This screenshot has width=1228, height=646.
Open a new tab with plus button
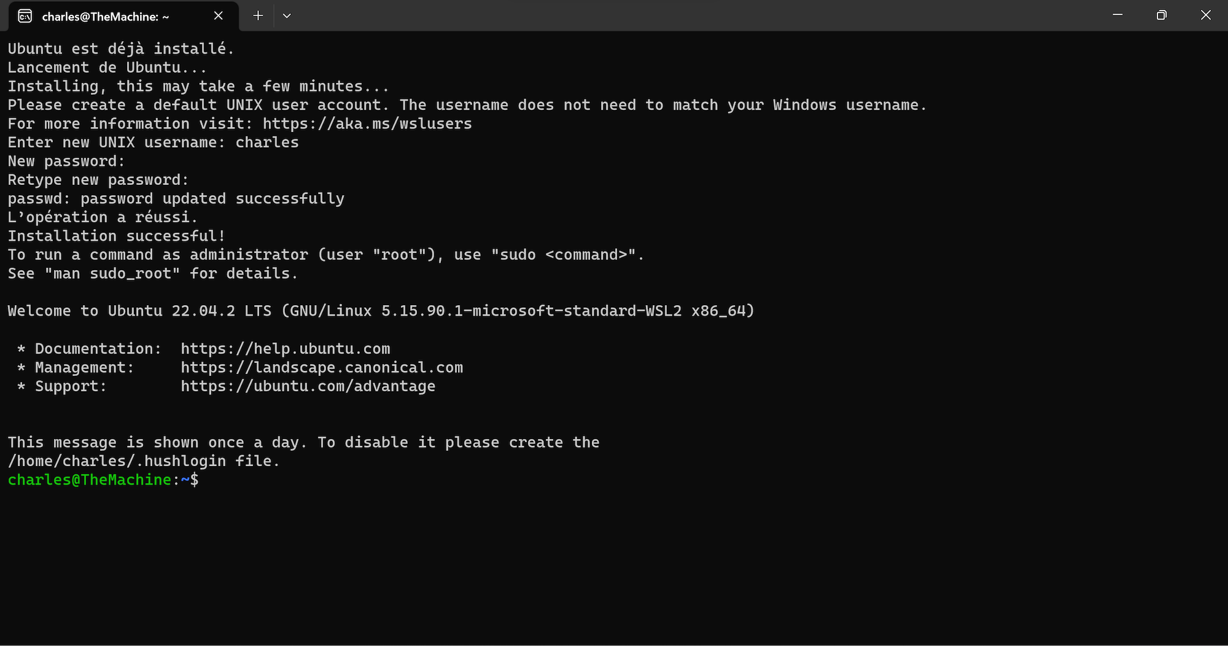(x=258, y=16)
